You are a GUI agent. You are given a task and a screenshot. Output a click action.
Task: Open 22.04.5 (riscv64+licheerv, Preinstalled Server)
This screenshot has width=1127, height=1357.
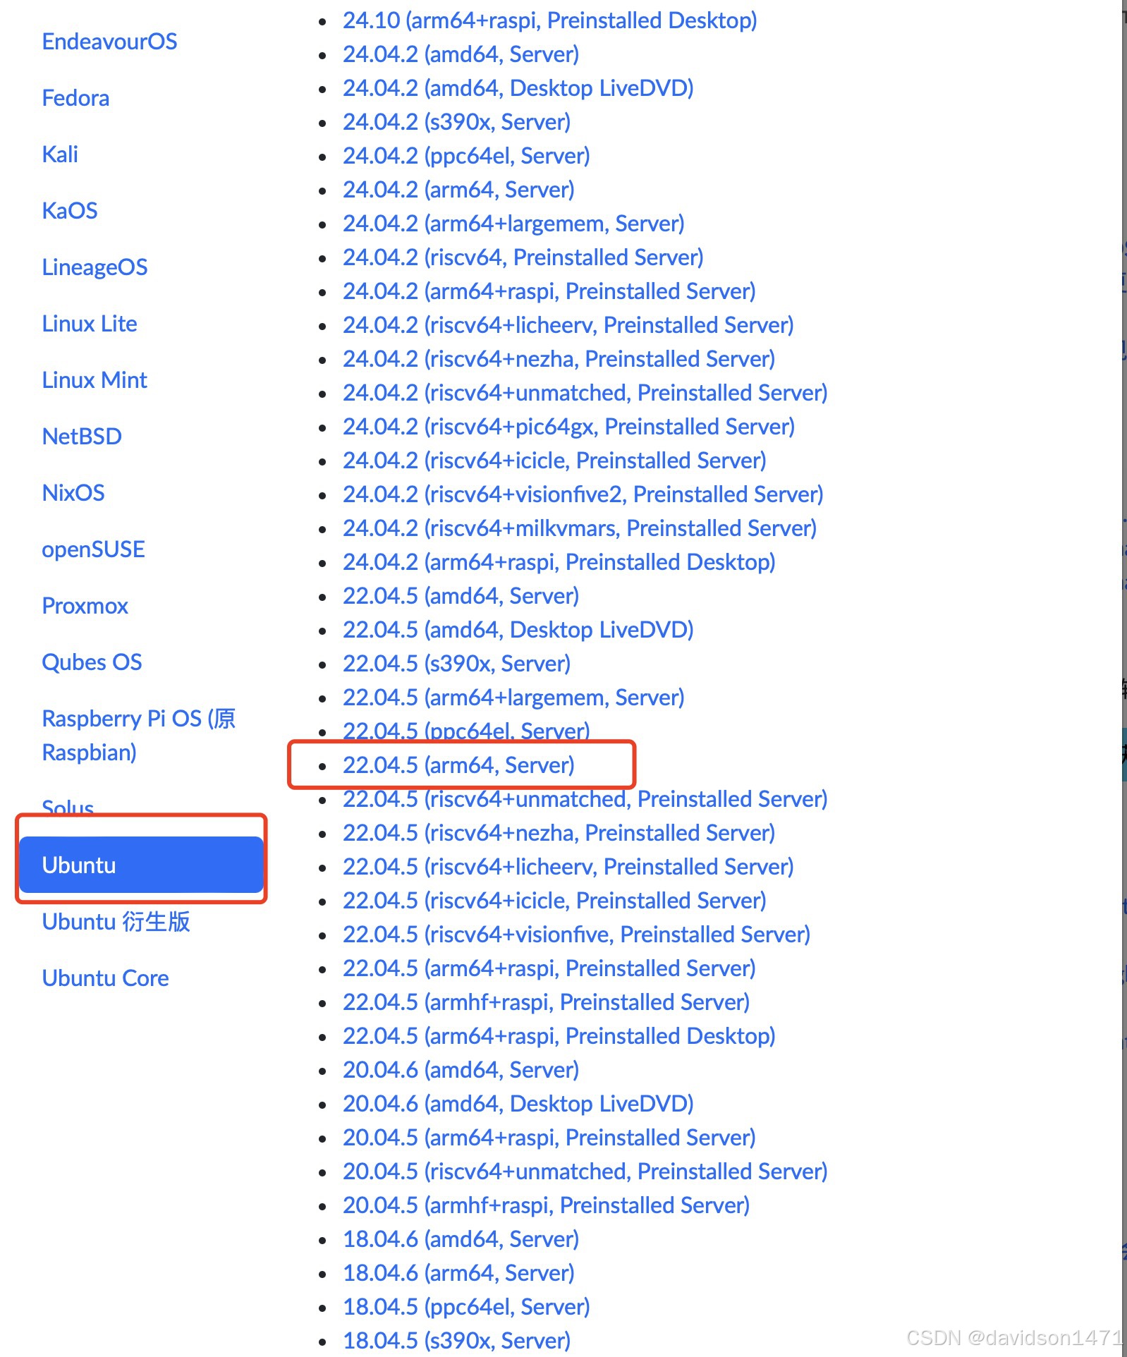(568, 867)
